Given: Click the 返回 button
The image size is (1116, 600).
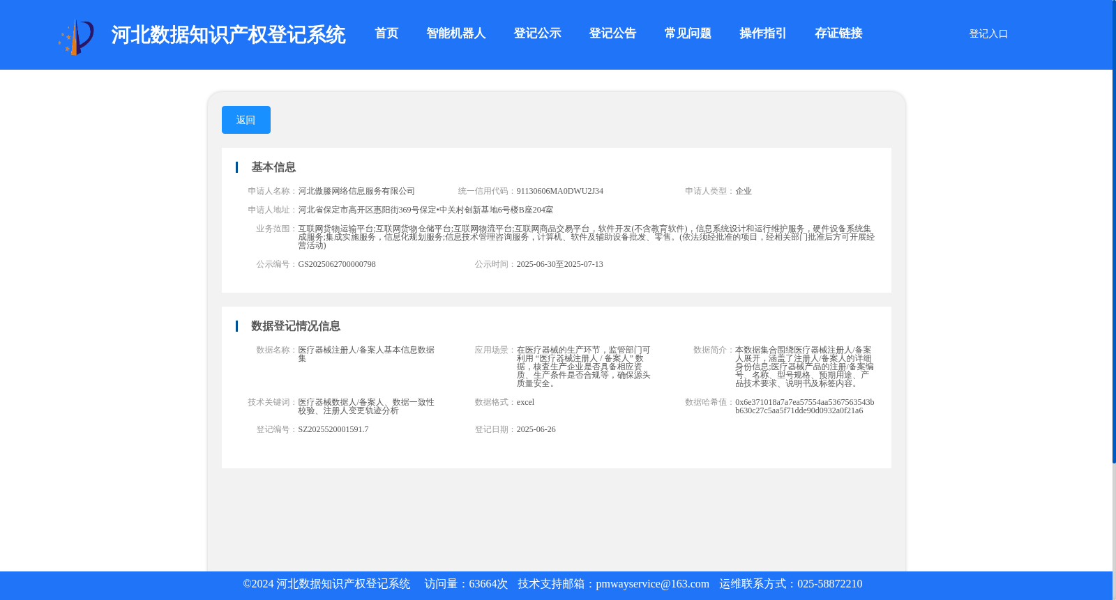Looking at the screenshot, I should point(246,120).
